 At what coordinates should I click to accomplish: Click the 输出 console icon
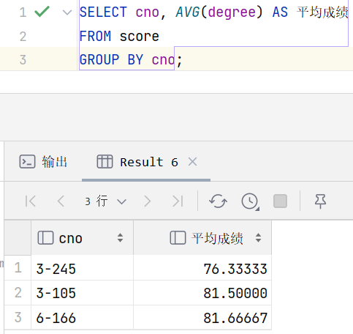point(27,162)
